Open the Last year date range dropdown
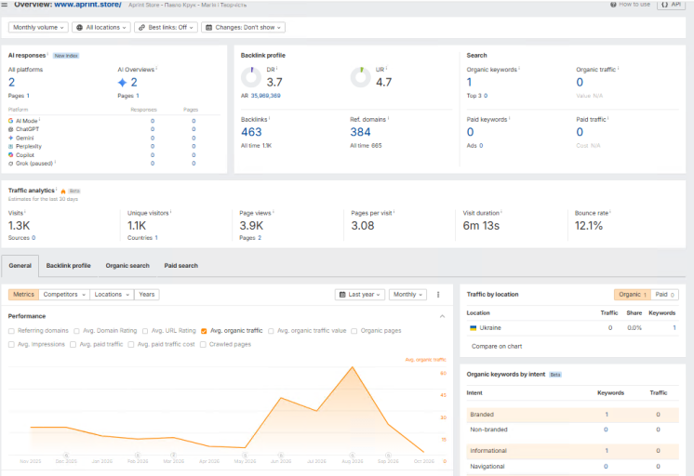This screenshot has width=694, height=476. [360, 295]
